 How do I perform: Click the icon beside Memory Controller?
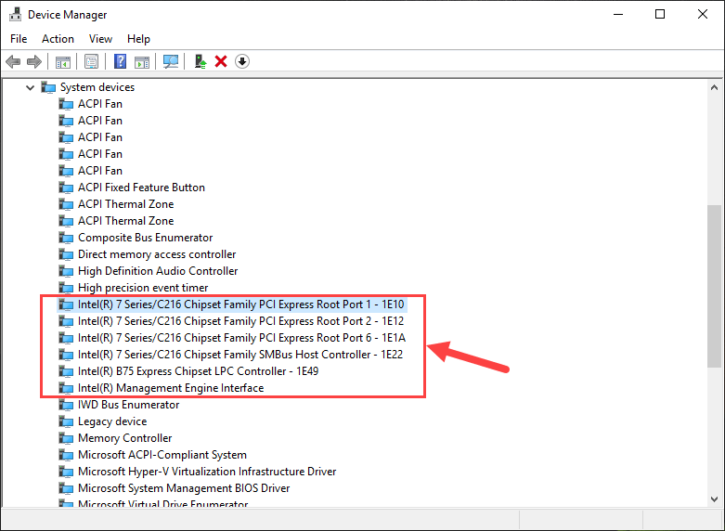pyautogui.click(x=66, y=438)
